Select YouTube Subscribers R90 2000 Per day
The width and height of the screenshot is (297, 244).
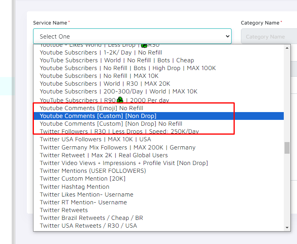[x=158, y=100]
